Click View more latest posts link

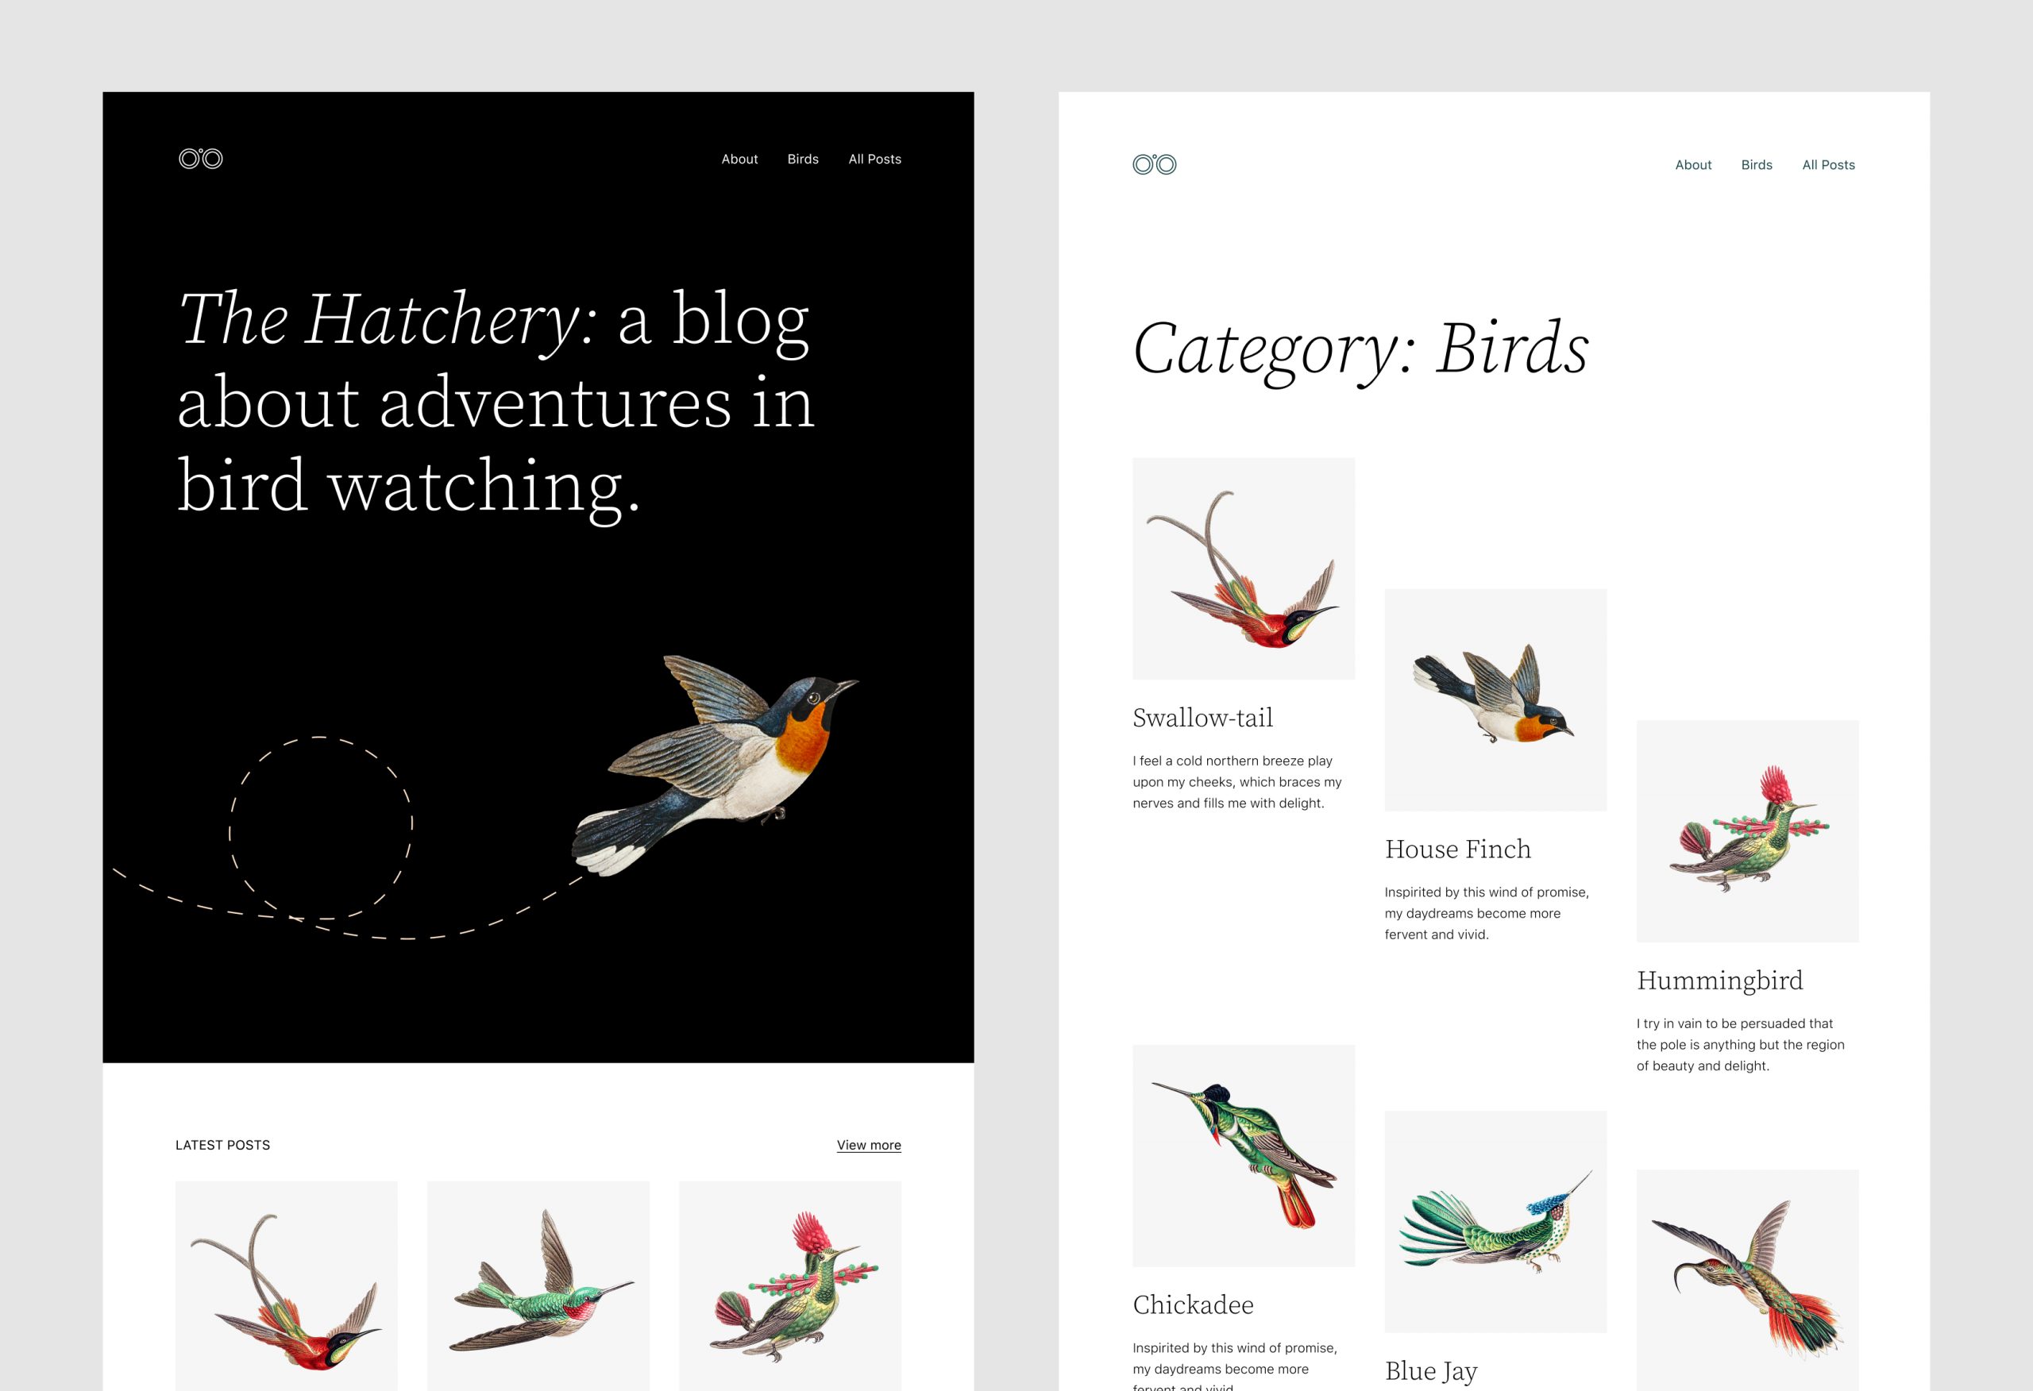pos(870,1146)
